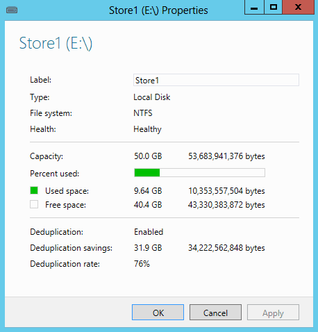318x332 pixels.
Task: Maximize the Properties window
Action: click(x=274, y=8)
